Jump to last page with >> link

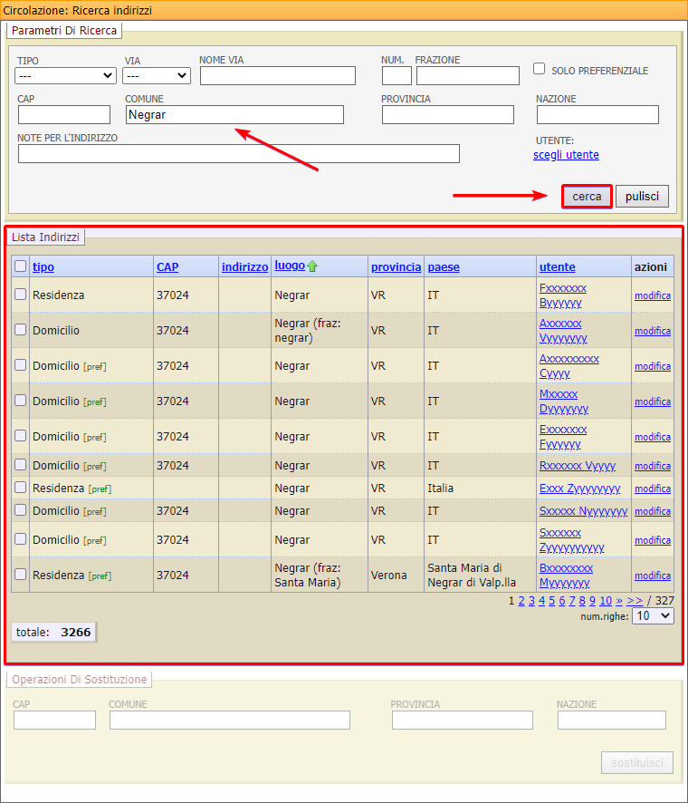pos(635,600)
